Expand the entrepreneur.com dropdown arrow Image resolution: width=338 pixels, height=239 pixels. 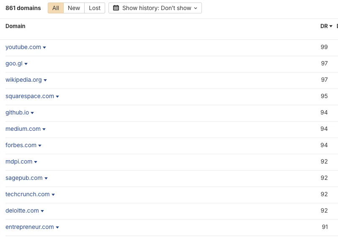point(57,228)
